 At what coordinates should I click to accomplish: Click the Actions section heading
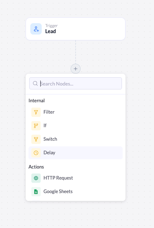pos(36,167)
